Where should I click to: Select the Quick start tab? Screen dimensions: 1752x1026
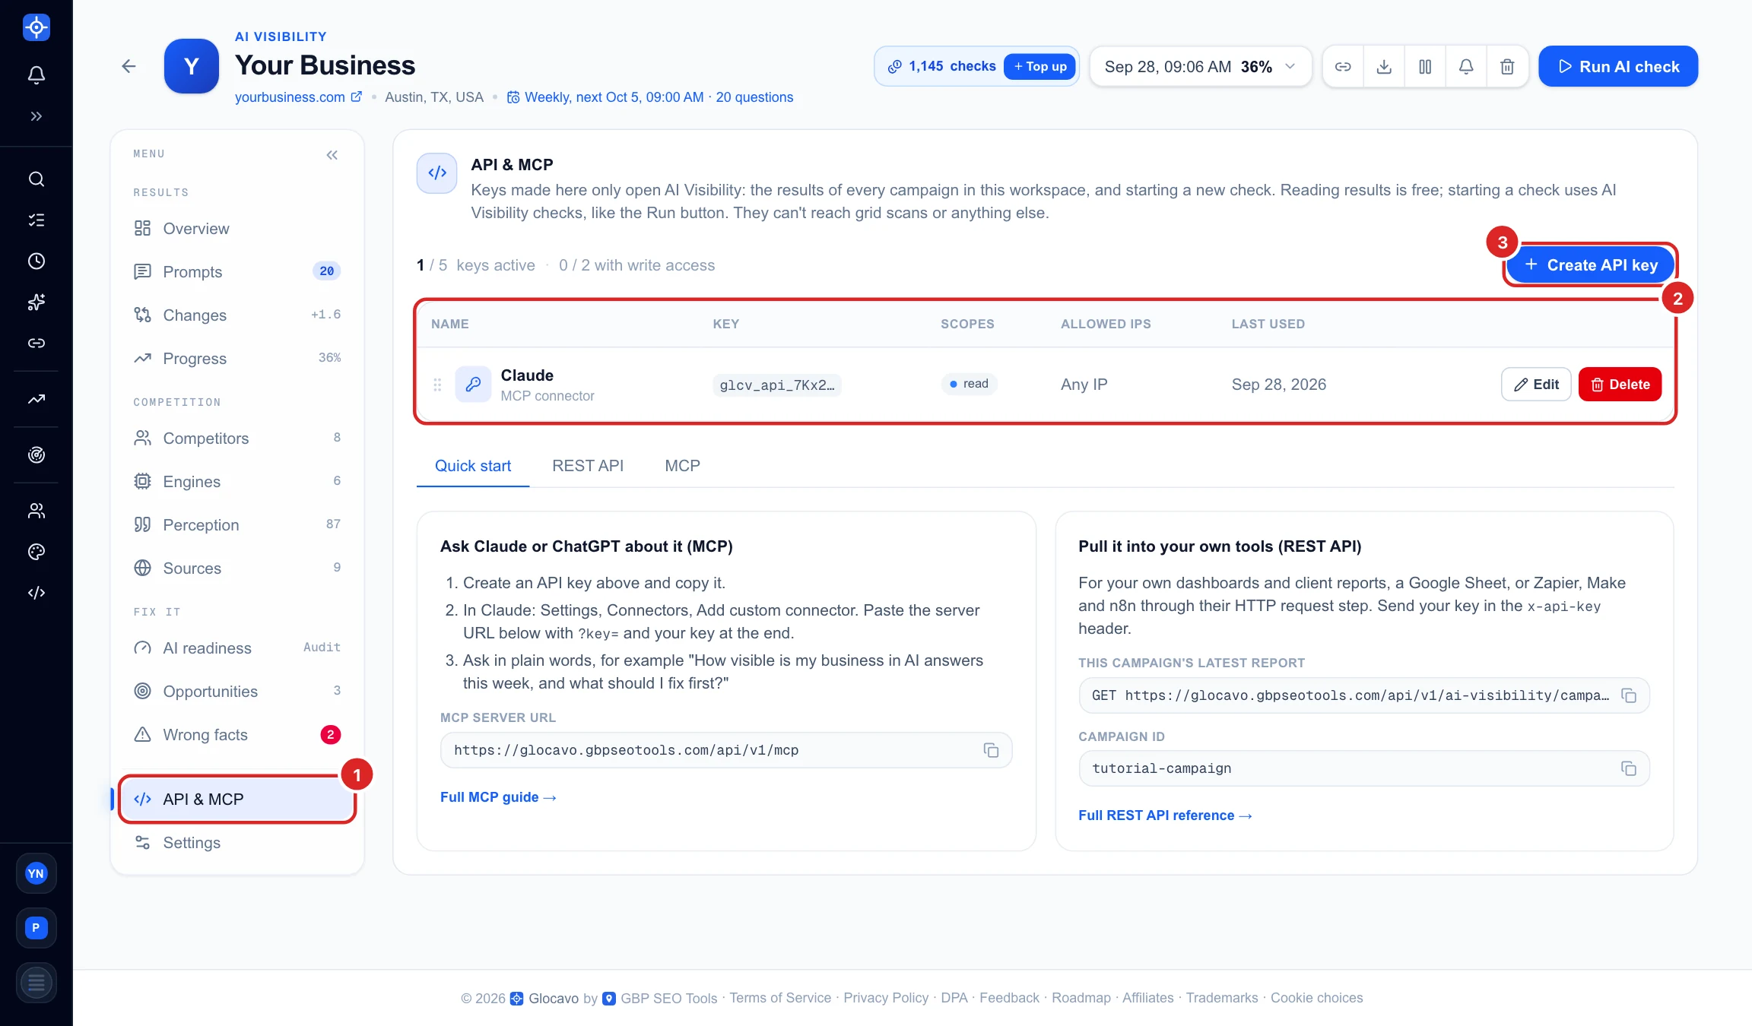tap(473, 466)
